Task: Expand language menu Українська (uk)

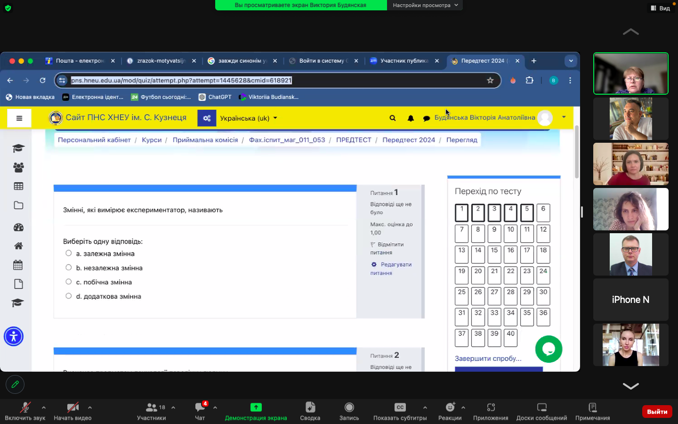Action: tap(249, 118)
